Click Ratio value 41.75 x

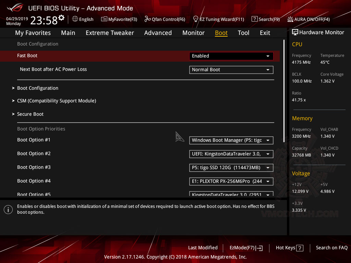pyautogui.click(x=299, y=100)
